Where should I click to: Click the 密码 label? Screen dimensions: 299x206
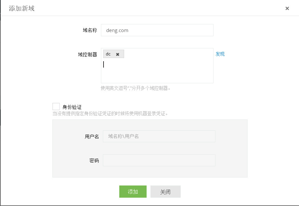(x=94, y=161)
